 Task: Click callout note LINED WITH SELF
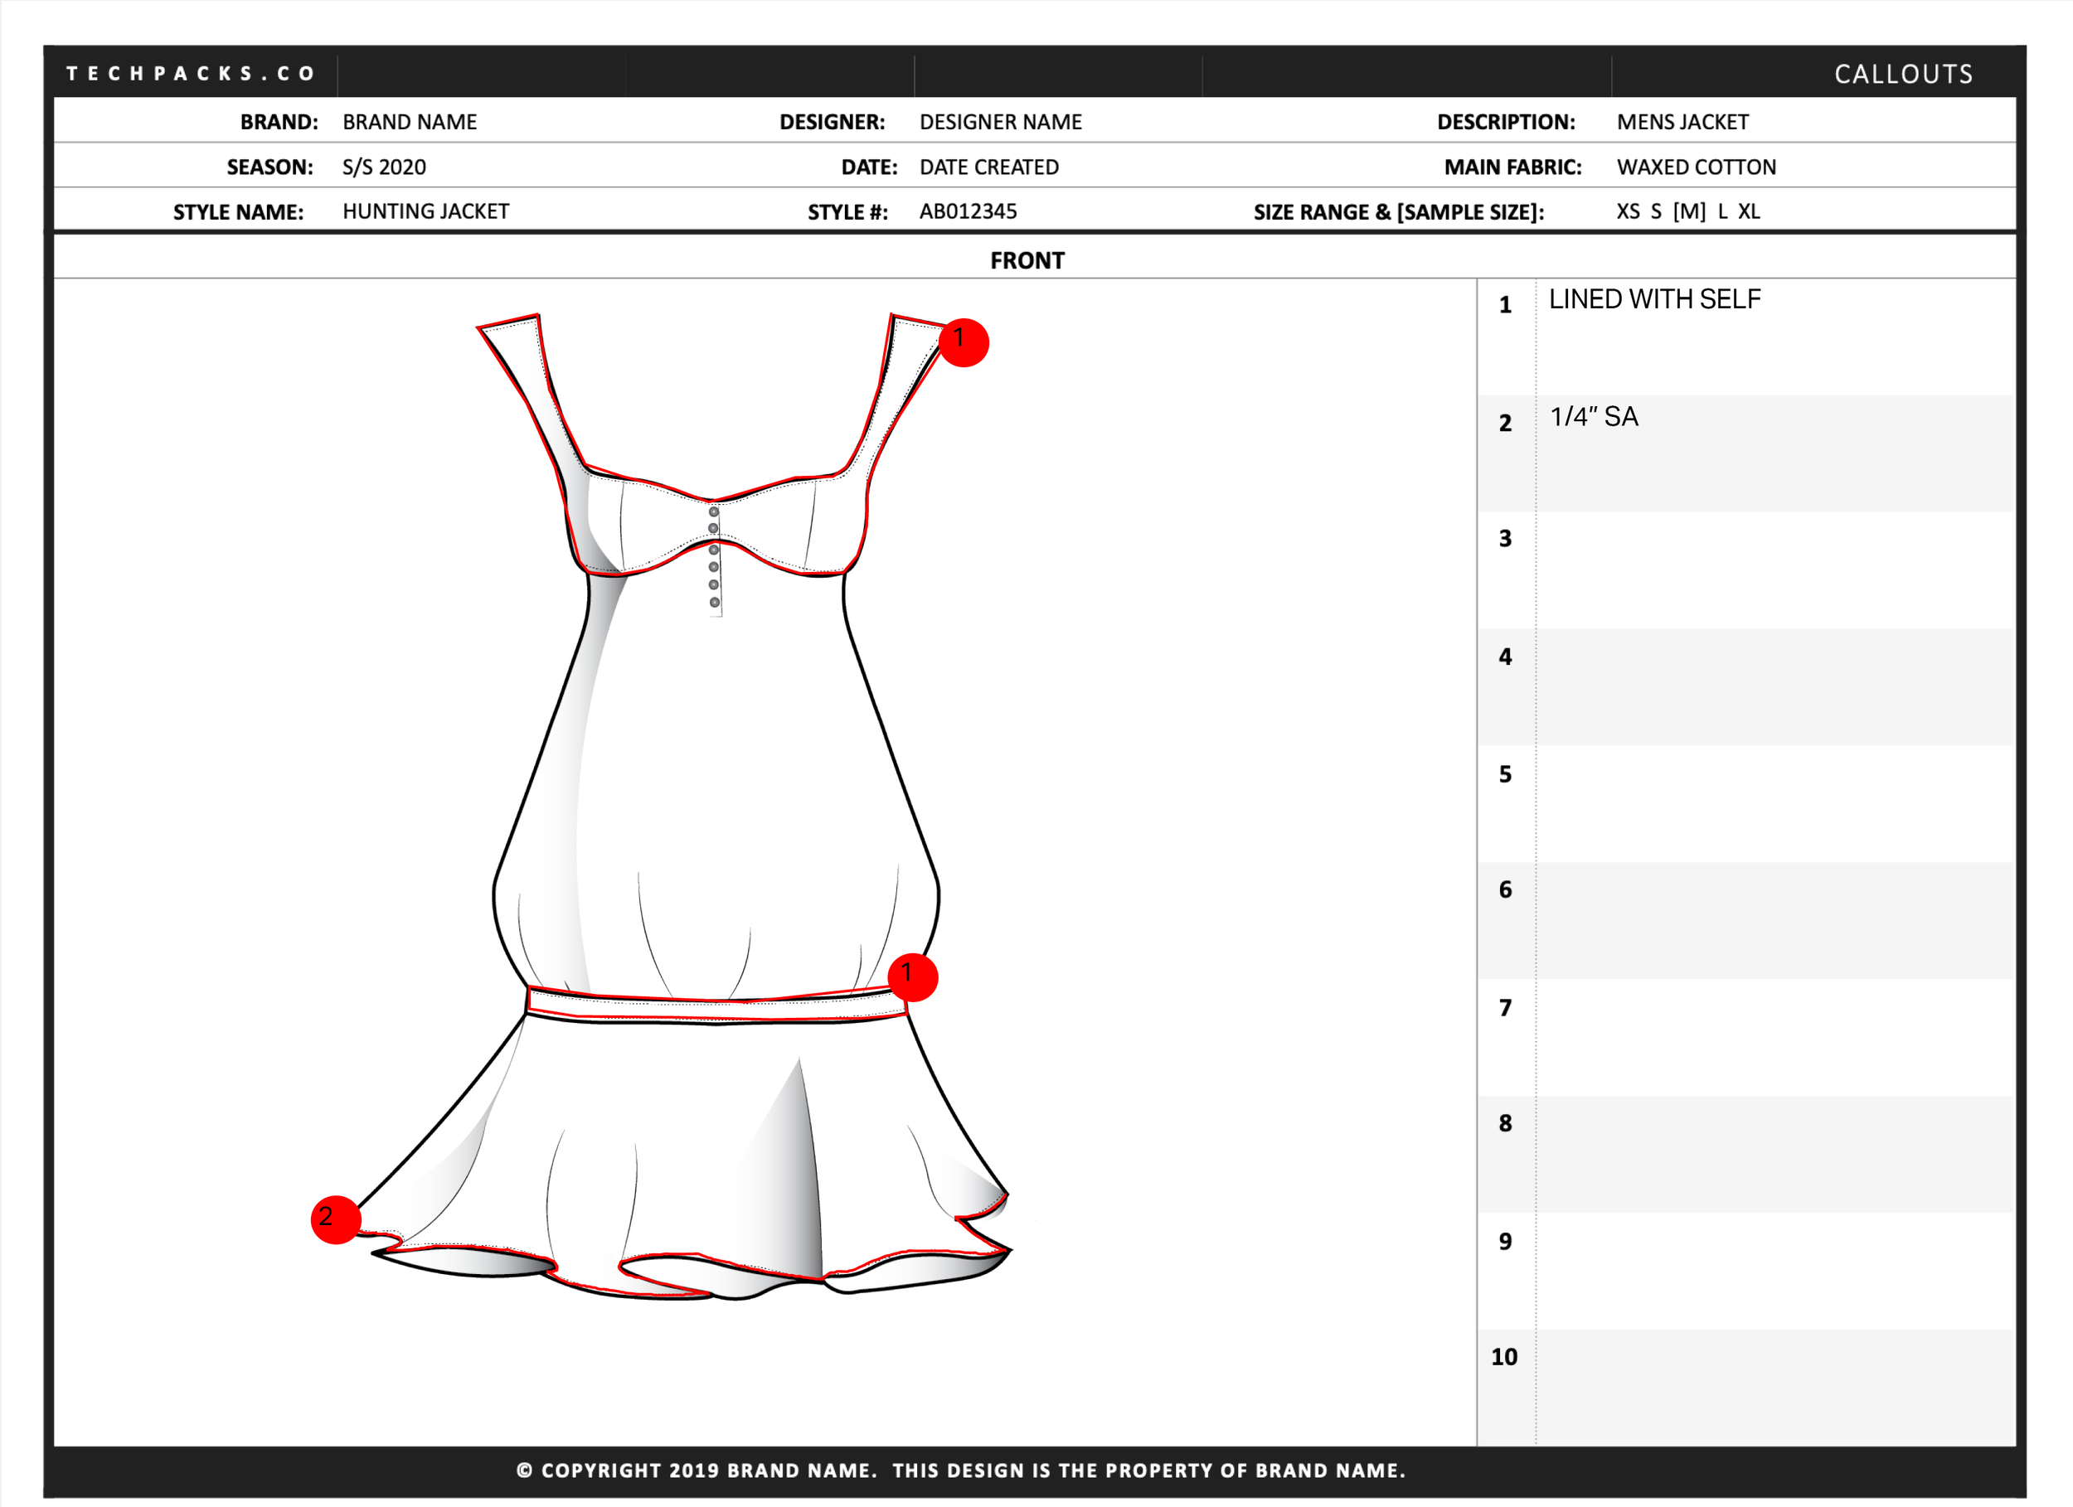click(x=1653, y=299)
